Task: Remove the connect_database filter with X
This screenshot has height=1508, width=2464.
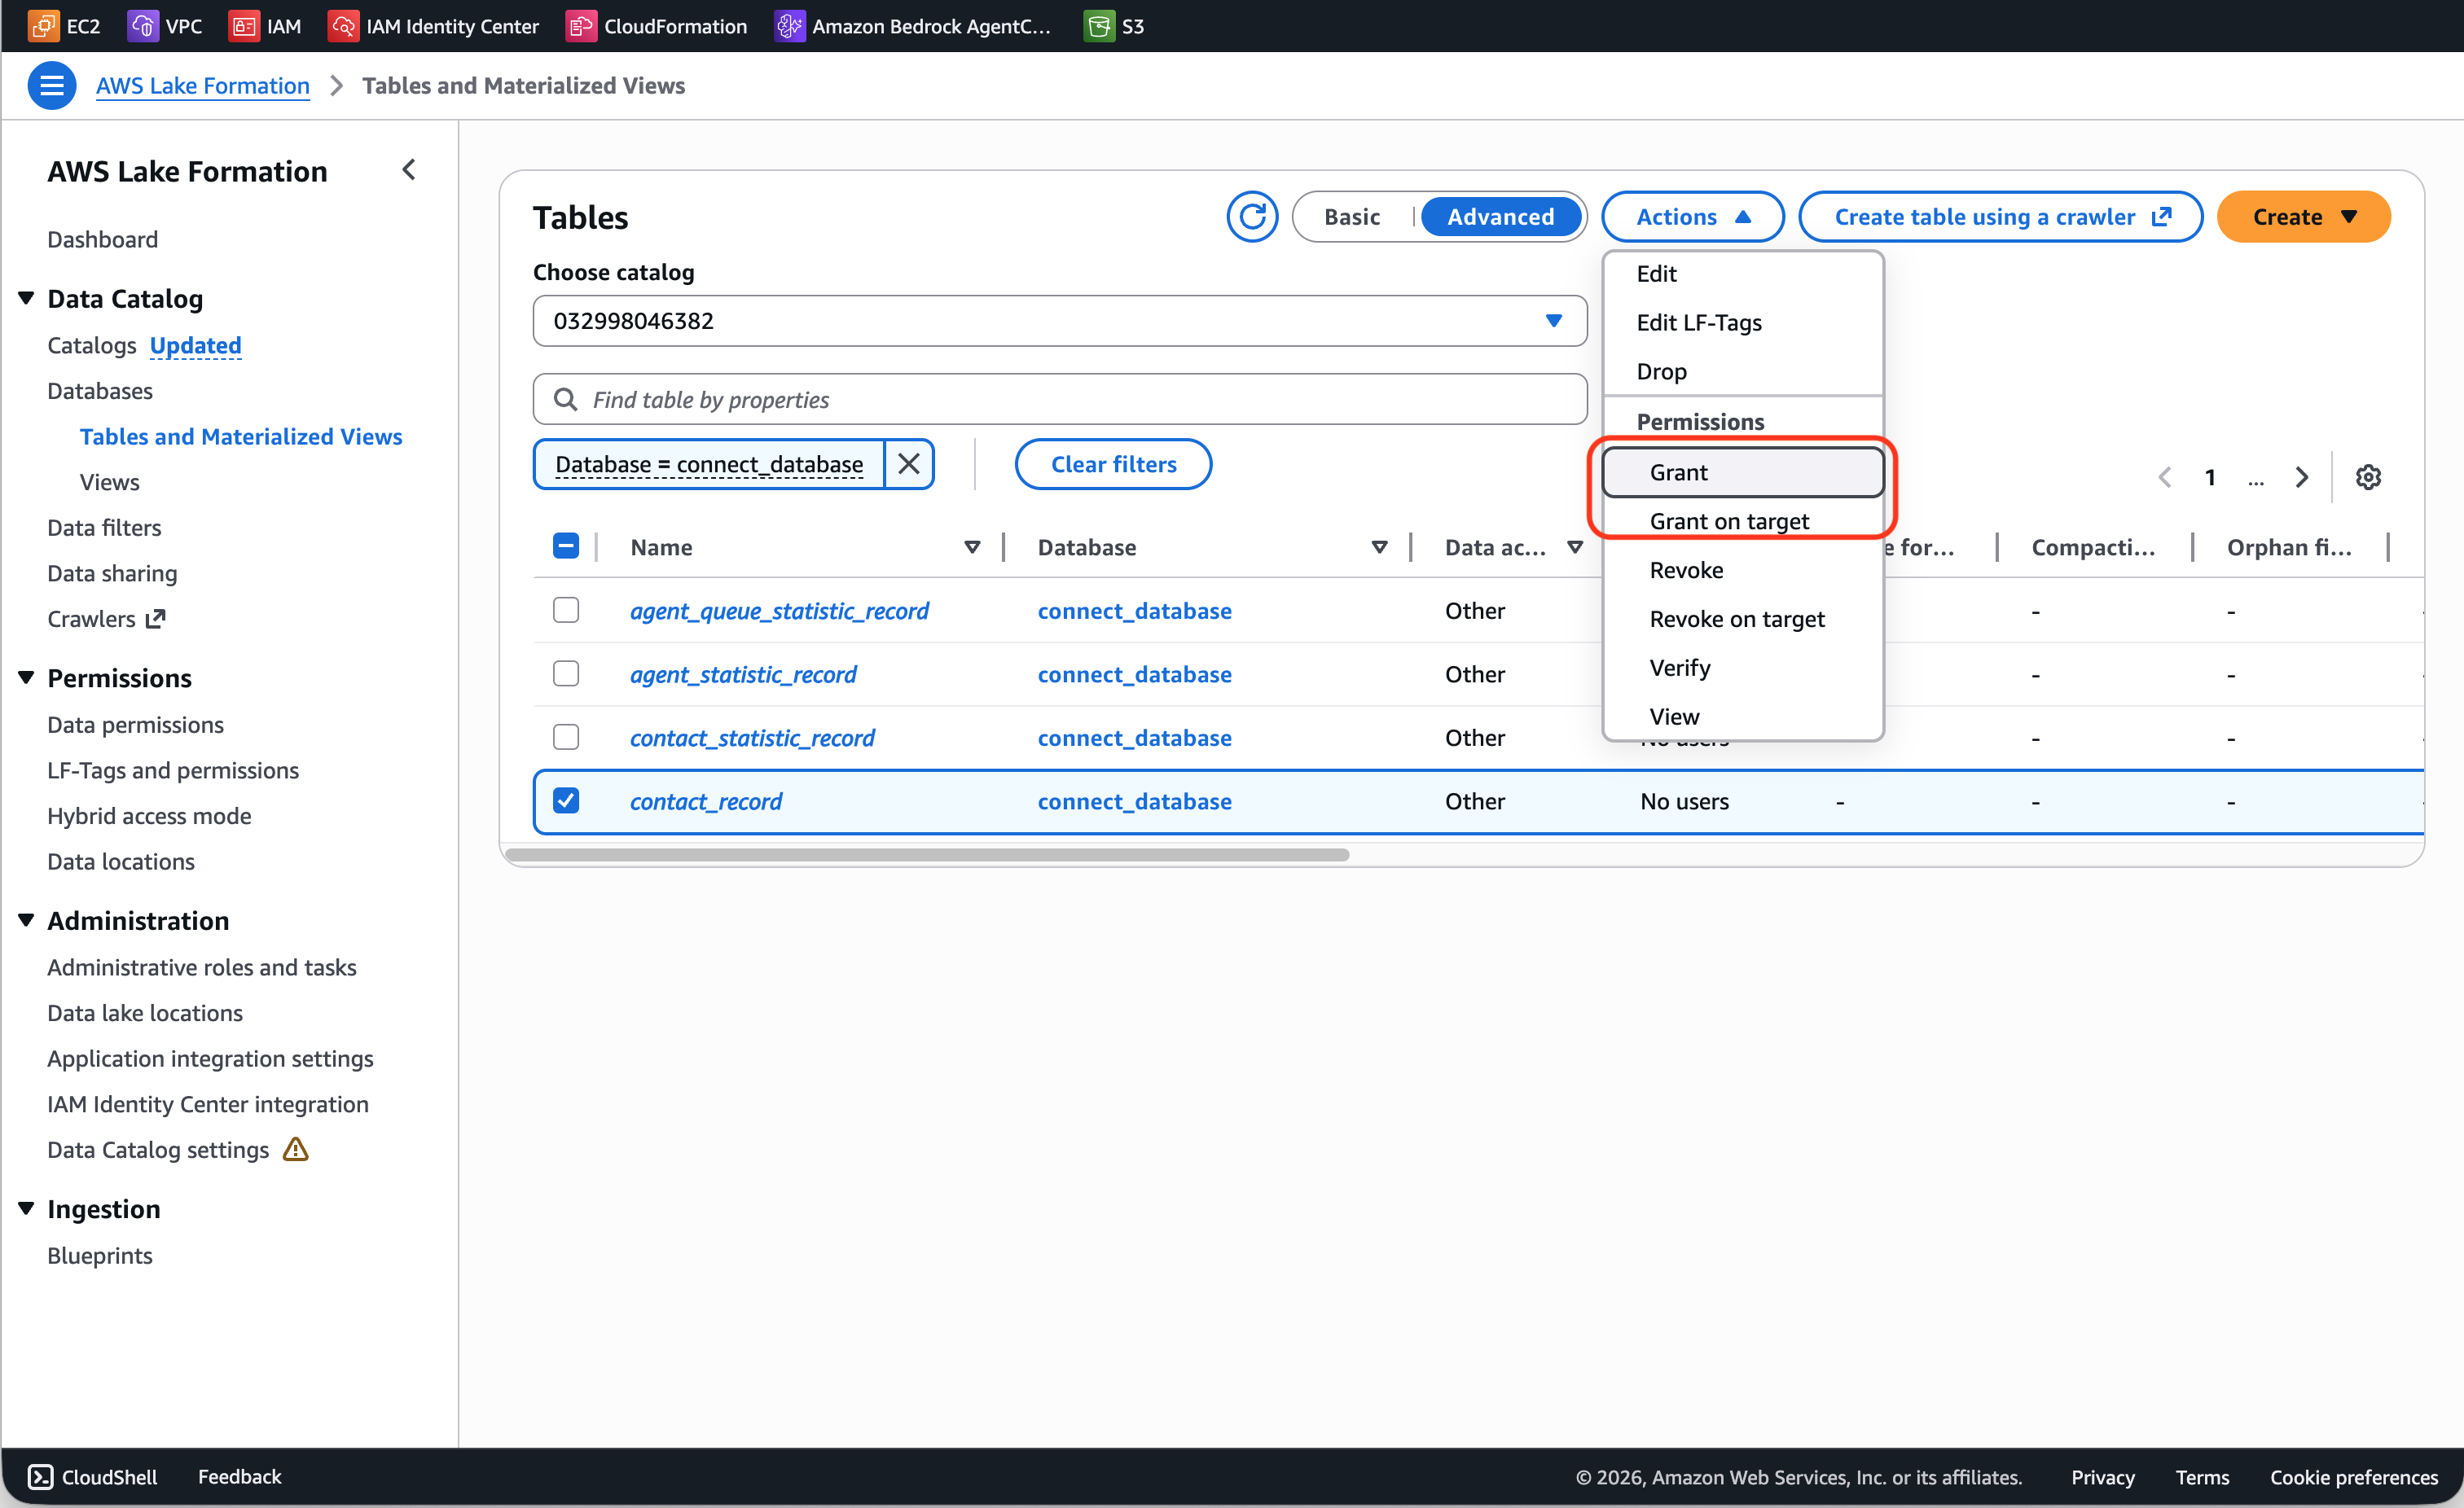Action: [x=908, y=465]
